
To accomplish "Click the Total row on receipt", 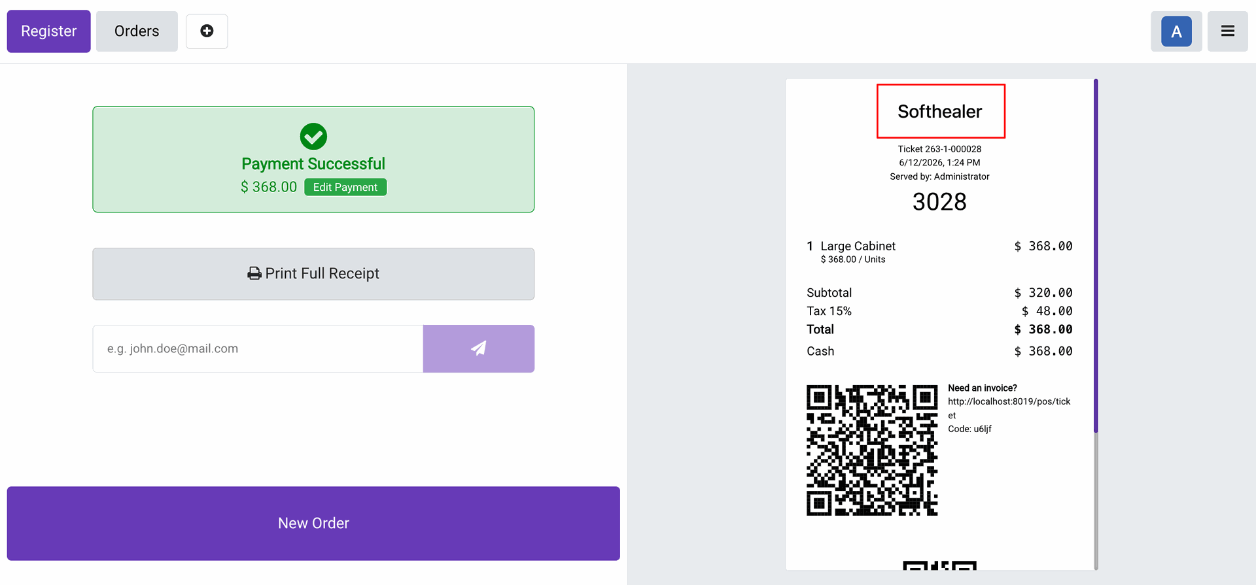I will click(939, 329).
